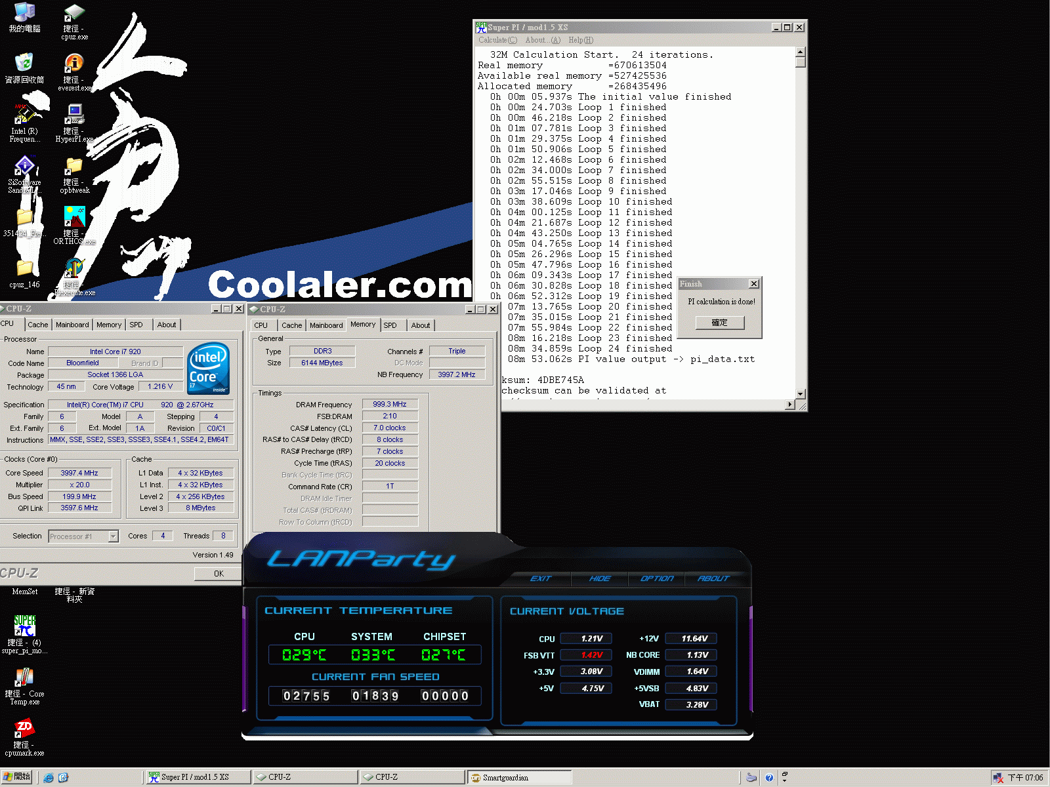
Task: Click OK button in CPU-Z window
Action: click(x=219, y=573)
